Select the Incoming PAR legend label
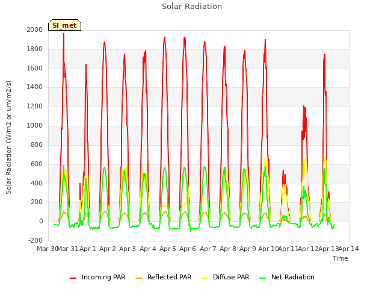Screen dimensions: 385x289 103,277
